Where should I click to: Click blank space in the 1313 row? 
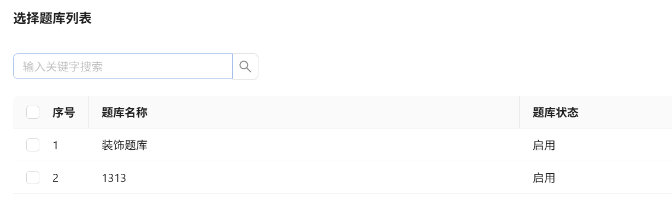(x=328, y=178)
